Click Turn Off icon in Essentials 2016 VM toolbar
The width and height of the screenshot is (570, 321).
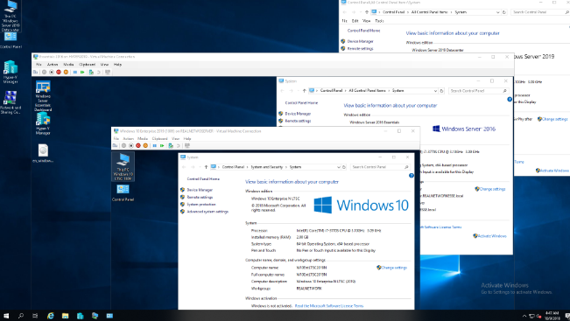[52, 73]
